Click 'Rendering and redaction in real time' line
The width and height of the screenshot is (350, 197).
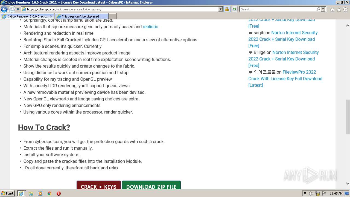click(x=59, y=33)
